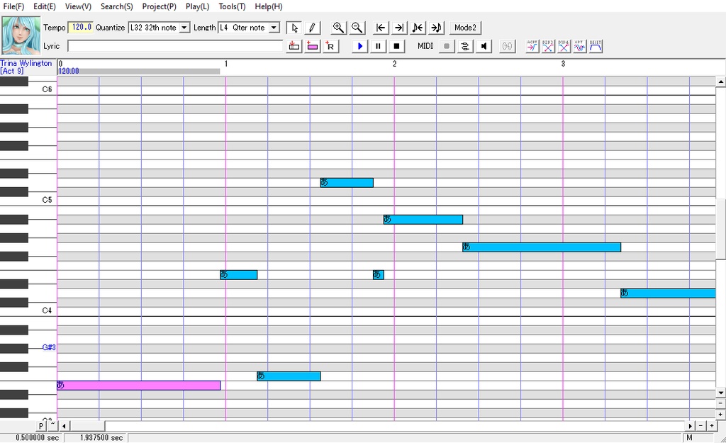Zoom in with the magnifier plus
Image resolution: width=726 pixels, height=443 pixels.
[338, 28]
